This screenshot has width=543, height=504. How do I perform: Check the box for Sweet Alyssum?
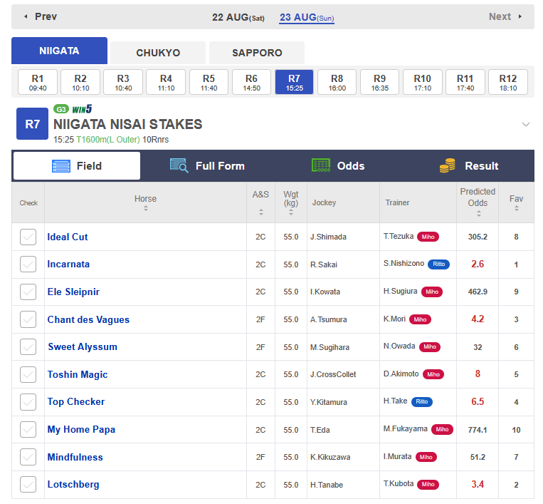pyautogui.click(x=28, y=347)
